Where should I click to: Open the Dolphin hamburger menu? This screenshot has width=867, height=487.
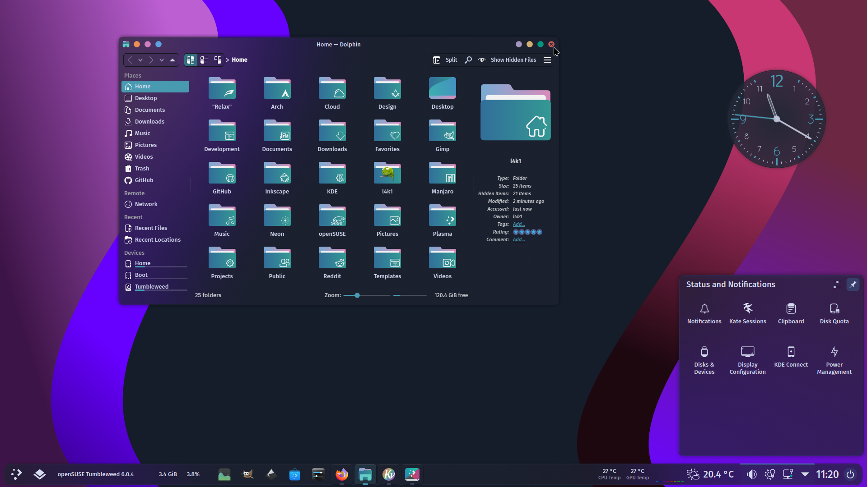click(x=547, y=60)
